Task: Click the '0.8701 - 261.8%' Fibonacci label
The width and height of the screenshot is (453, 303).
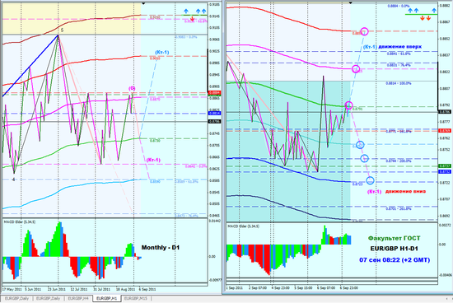Action: point(399,208)
